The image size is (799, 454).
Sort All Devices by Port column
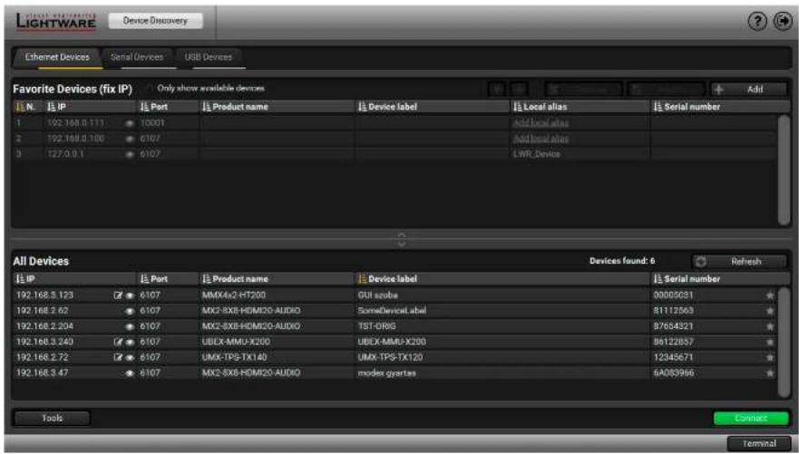(x=154, y=279)
